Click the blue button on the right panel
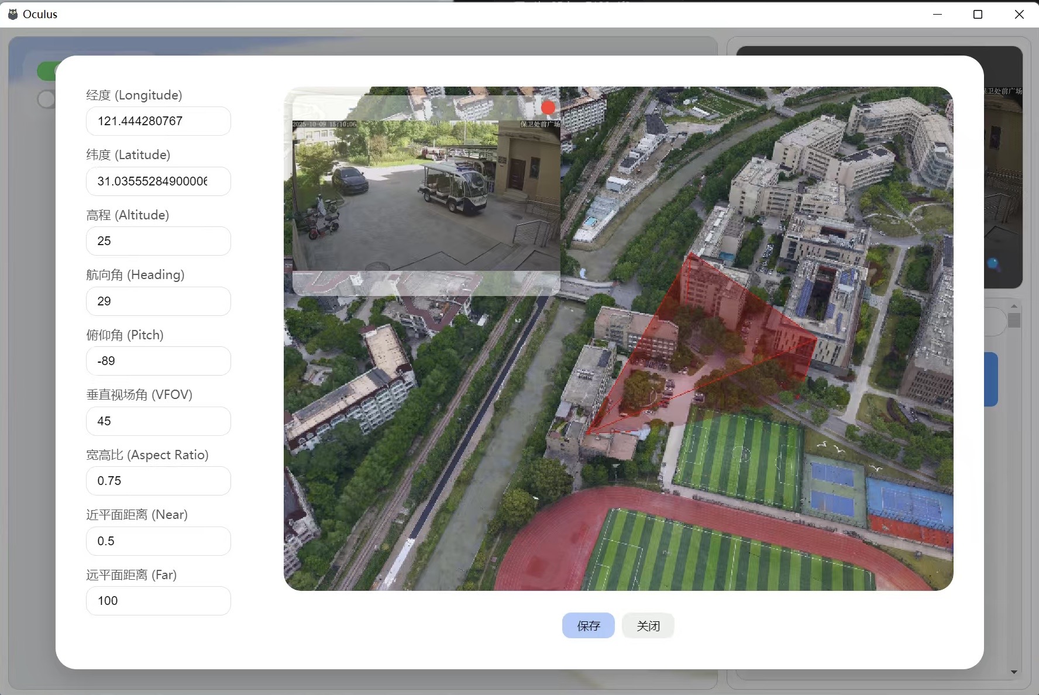 (x=992, y=379)
